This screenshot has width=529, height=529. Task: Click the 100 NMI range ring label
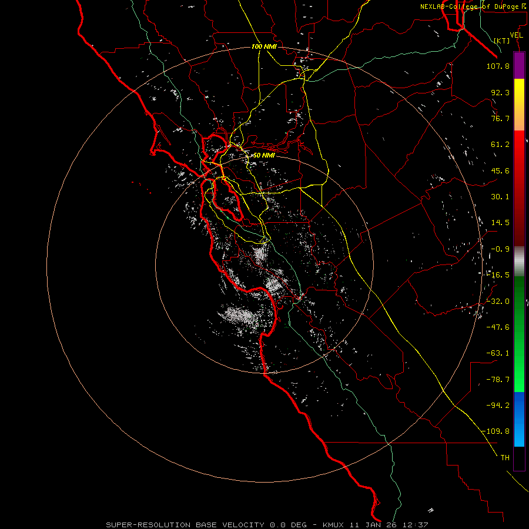264,46
